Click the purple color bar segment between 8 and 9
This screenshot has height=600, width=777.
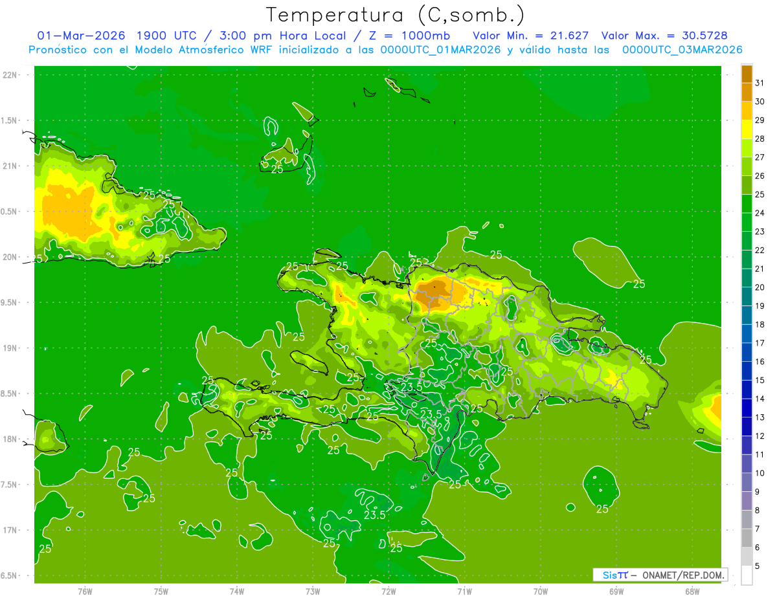click(747, 501)
